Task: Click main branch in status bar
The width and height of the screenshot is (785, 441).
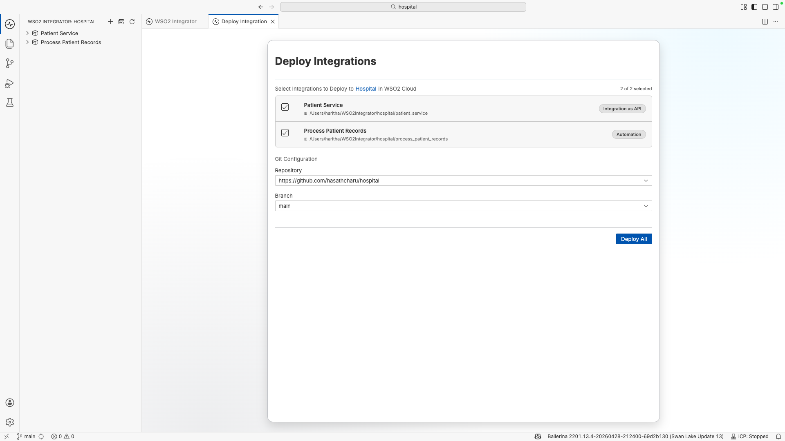Action: 26,437
